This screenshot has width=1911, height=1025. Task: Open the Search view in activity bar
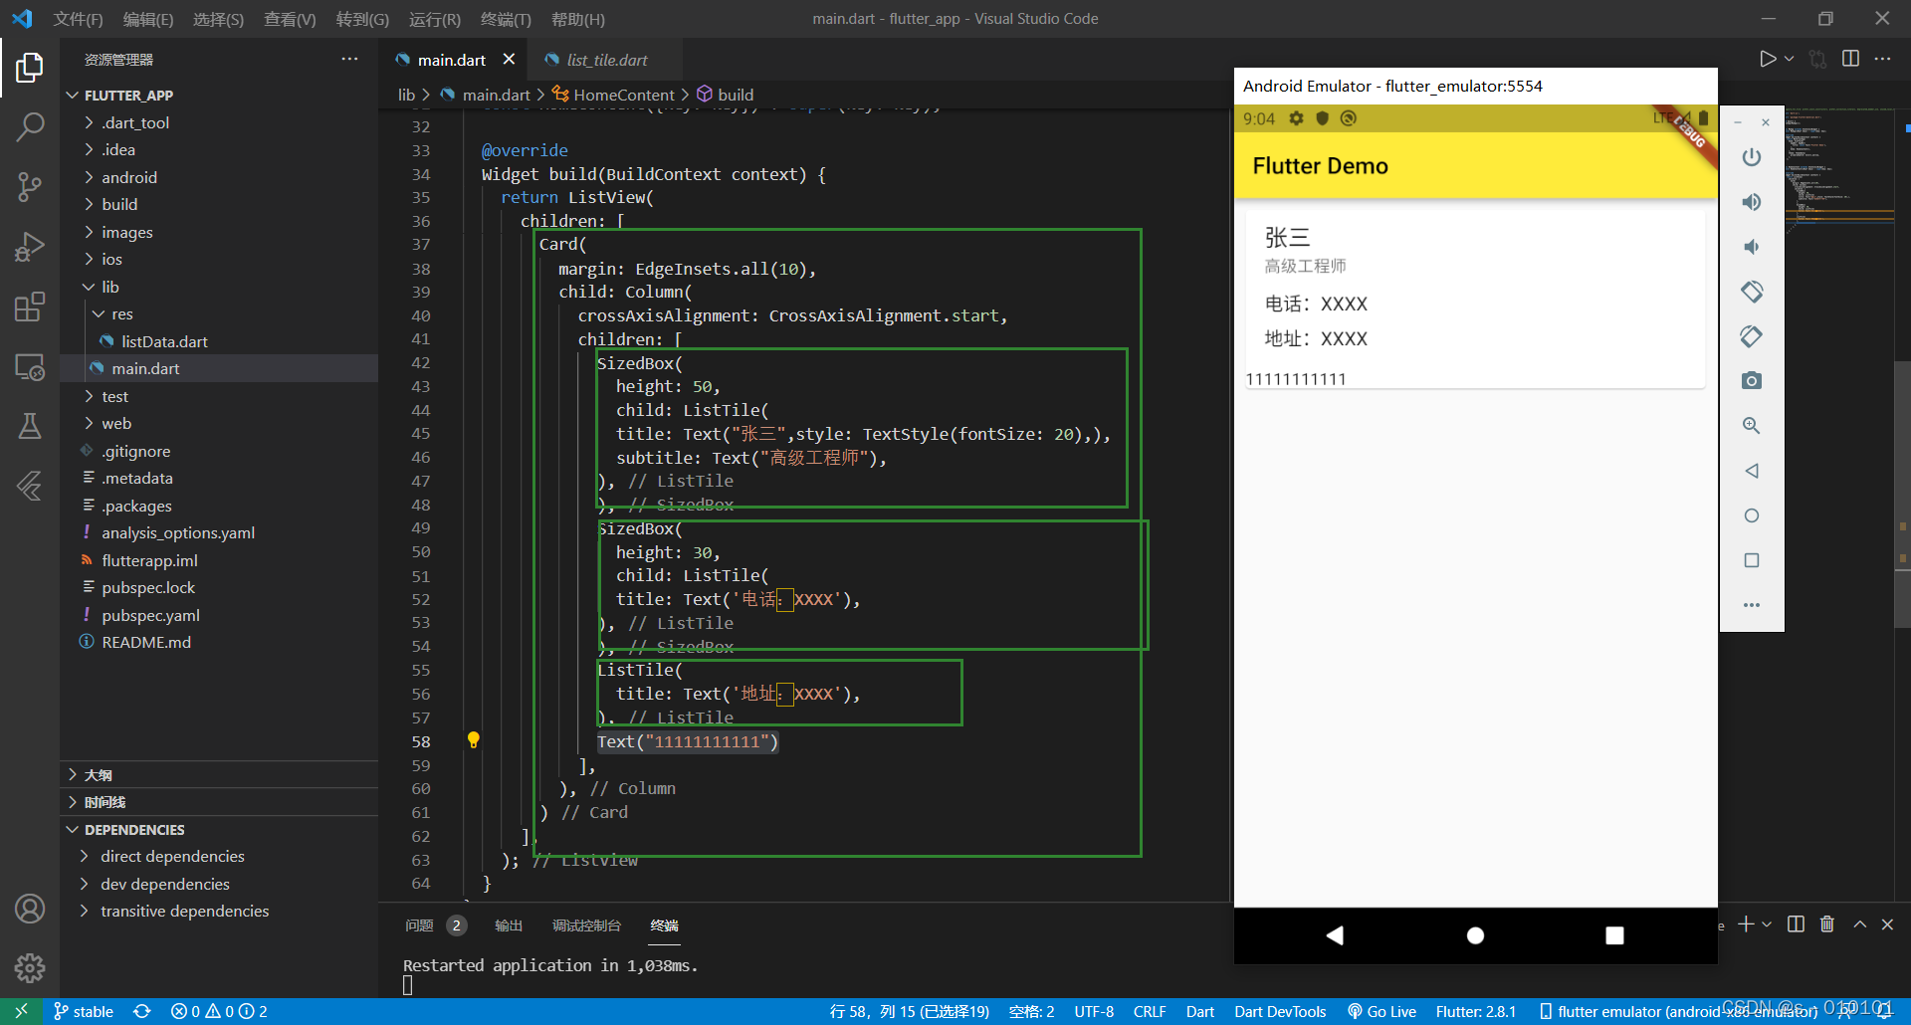(x=30, y=127)
